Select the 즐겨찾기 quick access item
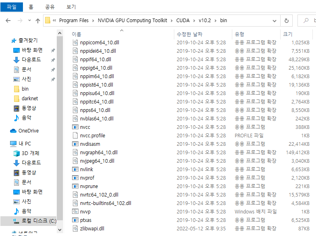The image size is (316, 236). 28,40
